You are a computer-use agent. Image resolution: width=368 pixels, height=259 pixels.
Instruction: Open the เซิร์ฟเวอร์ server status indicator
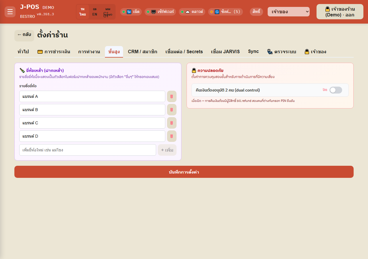tap(160, 12)
